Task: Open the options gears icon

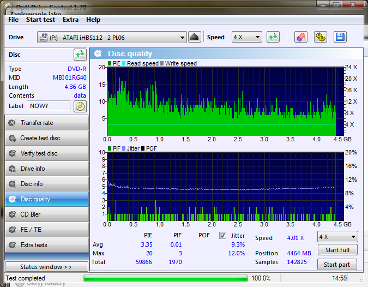Action: click(x=321, y=37)
